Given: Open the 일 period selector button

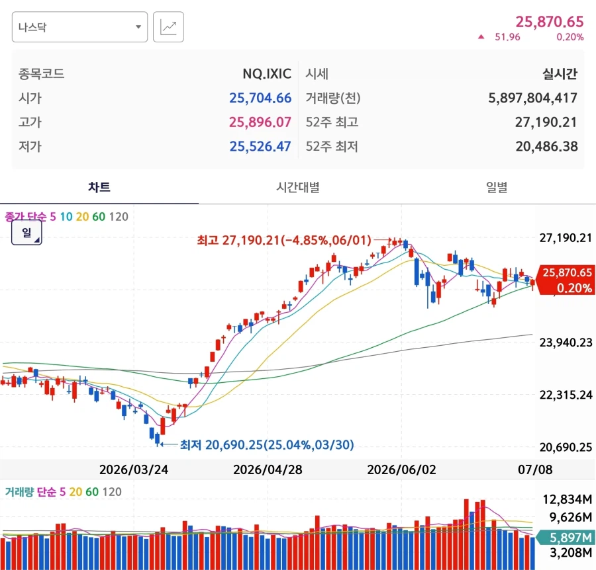Looking at the screenshot, I should (x=26, y=233).
